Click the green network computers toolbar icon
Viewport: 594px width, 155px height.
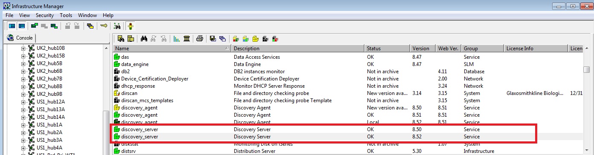(x=35, y=26)
